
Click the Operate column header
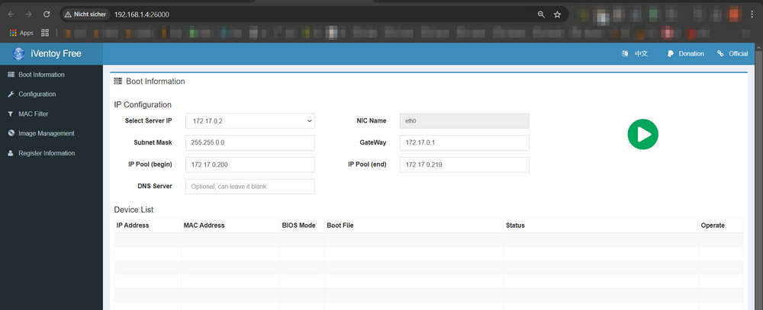pyautogui.click(x=713, y=225)
